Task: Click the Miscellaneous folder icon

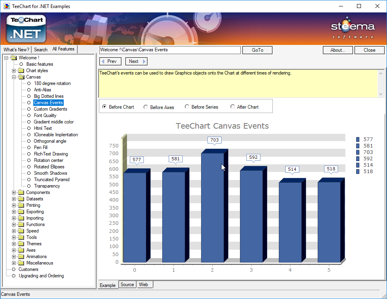Action: click(21, 263)
